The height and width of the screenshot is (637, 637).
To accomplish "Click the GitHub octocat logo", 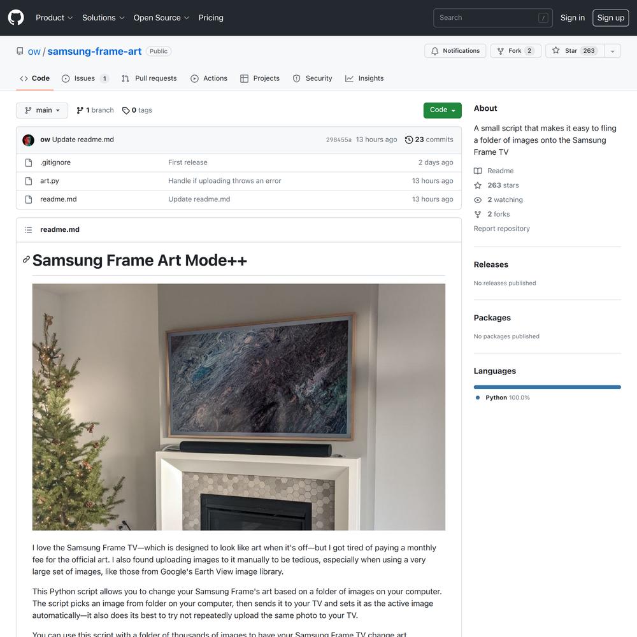I will click(16, 18).
